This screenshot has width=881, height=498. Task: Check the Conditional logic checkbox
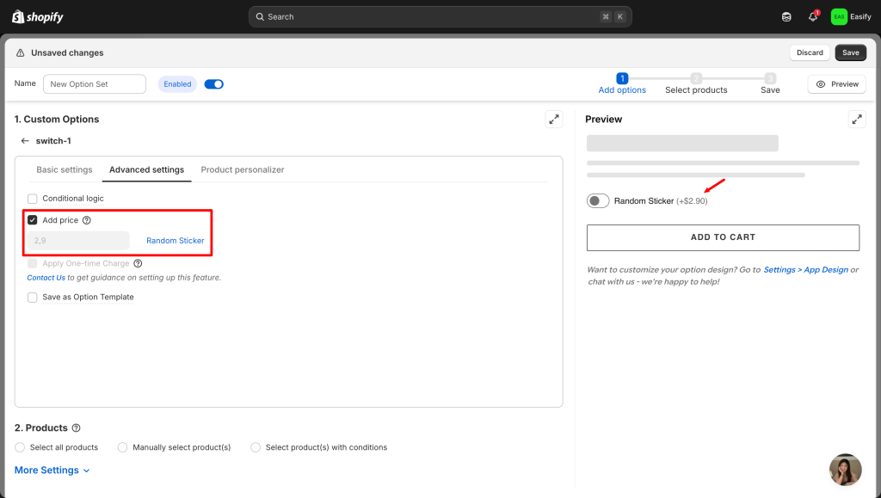coord(33,199)
